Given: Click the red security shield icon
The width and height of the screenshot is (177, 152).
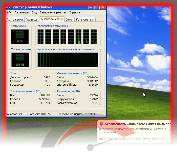Looking at the screenshot, I should point(101,124).
